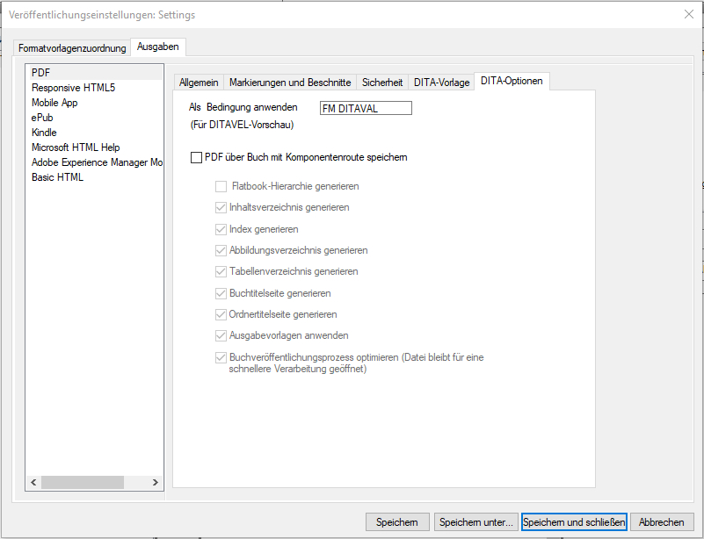Click the Speichern button
This screenshot has width=704, height=539.
pyautogui.click(x=397, y=522)
